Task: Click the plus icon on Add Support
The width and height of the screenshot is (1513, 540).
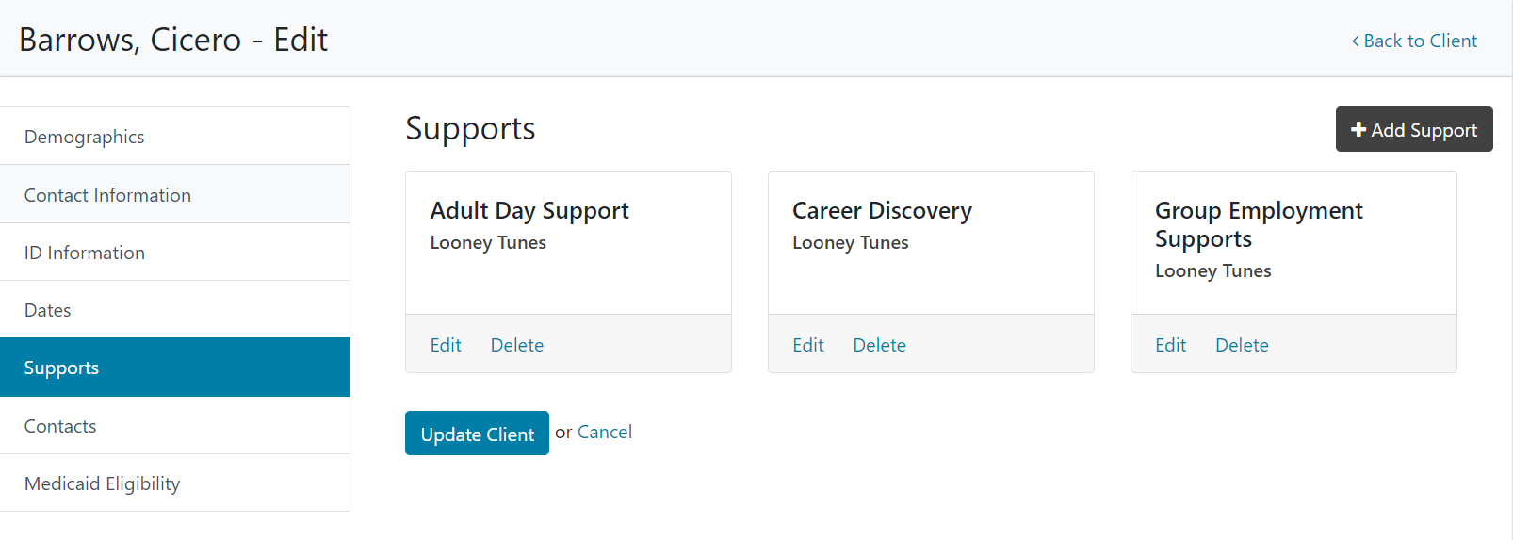Action: (1358, 130)
